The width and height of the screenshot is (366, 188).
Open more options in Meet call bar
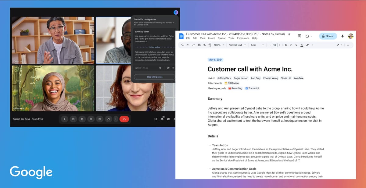(x=116, y=119)
